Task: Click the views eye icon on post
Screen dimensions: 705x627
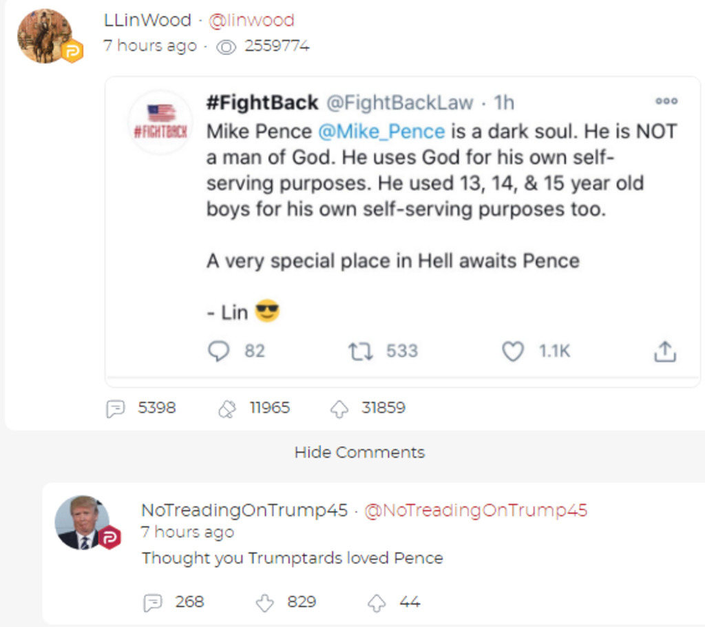Action: coord(227,47)
